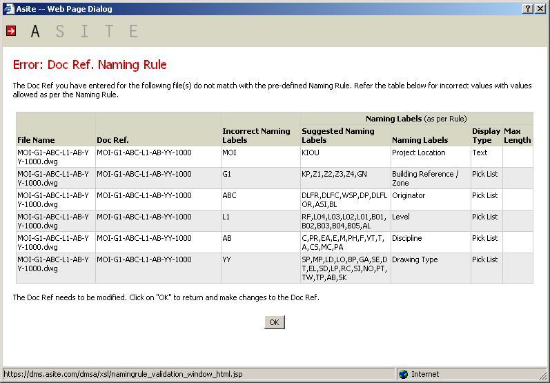Click the Error: Doc Ref. Naming Rule heading

click(90, 65)
